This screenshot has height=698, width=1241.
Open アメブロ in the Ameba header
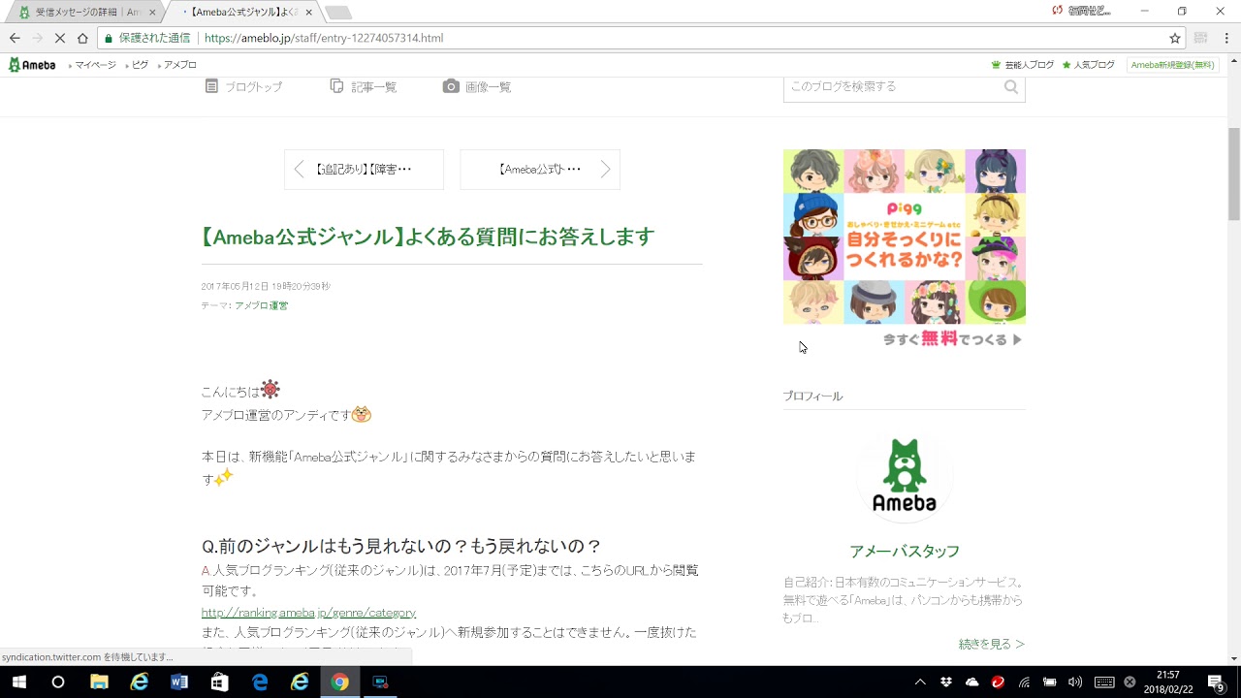pos(178,65)
